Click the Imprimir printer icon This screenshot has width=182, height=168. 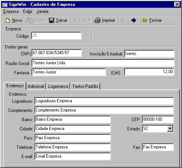click(x=97, y=20)
